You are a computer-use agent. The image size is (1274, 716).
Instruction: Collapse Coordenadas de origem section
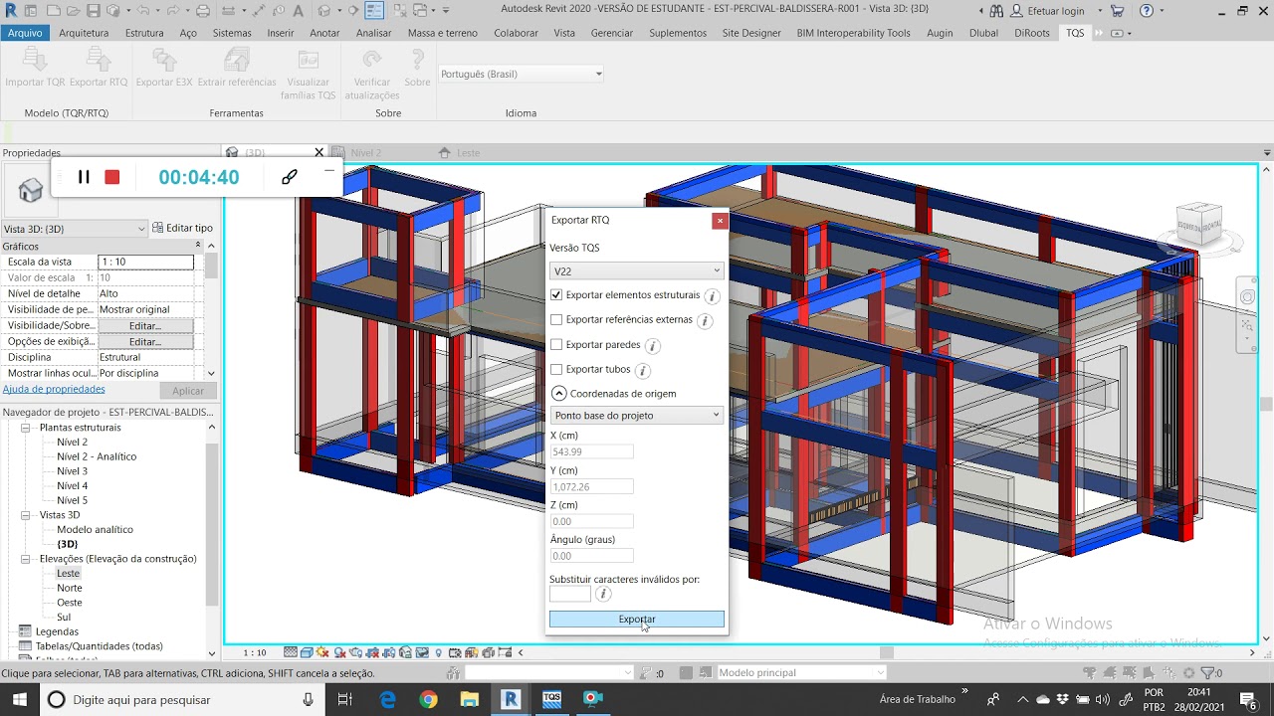point(559,394)
